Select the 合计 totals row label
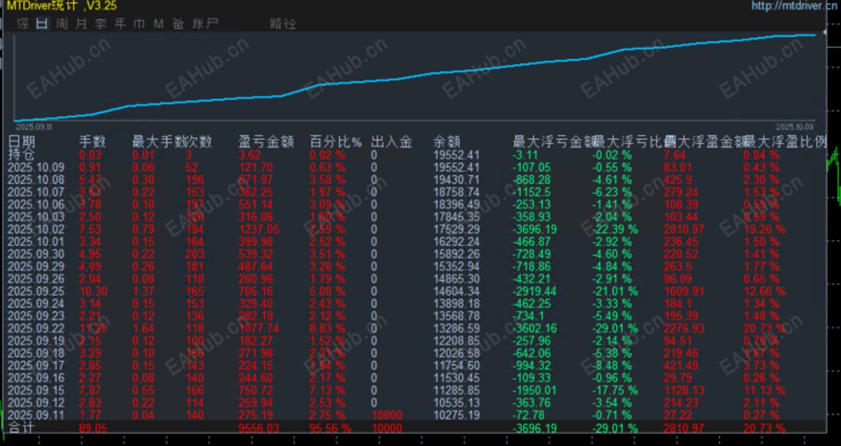This screenshot has width=841, height=446. click(22, 428)
